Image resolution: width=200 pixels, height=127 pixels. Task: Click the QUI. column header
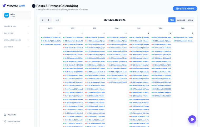[x=139, y=28]
